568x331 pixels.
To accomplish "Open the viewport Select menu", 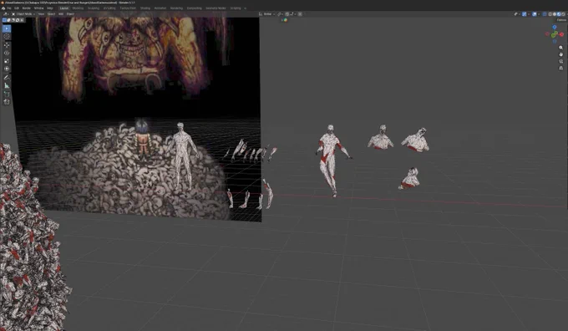I will pyautogui.click(x=52, y=14).
